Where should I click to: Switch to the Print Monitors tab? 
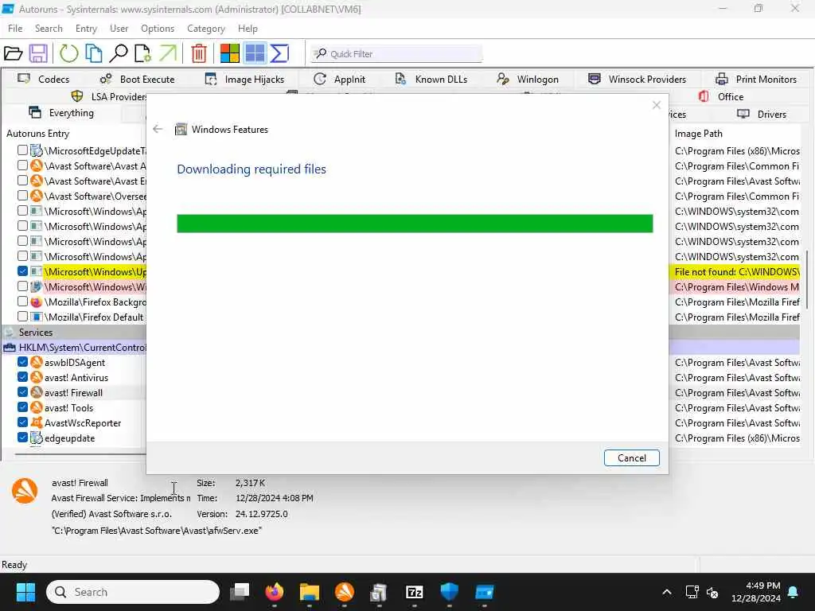pyautogui.click(x=756, y=79)
